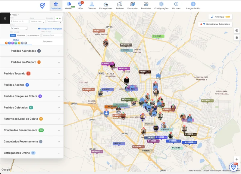Open the Dashboard tab in top navigation

[x=56, y=5]
